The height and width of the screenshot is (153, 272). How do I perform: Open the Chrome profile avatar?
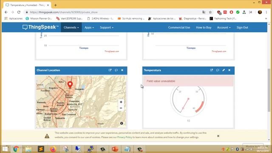[260, 12]
